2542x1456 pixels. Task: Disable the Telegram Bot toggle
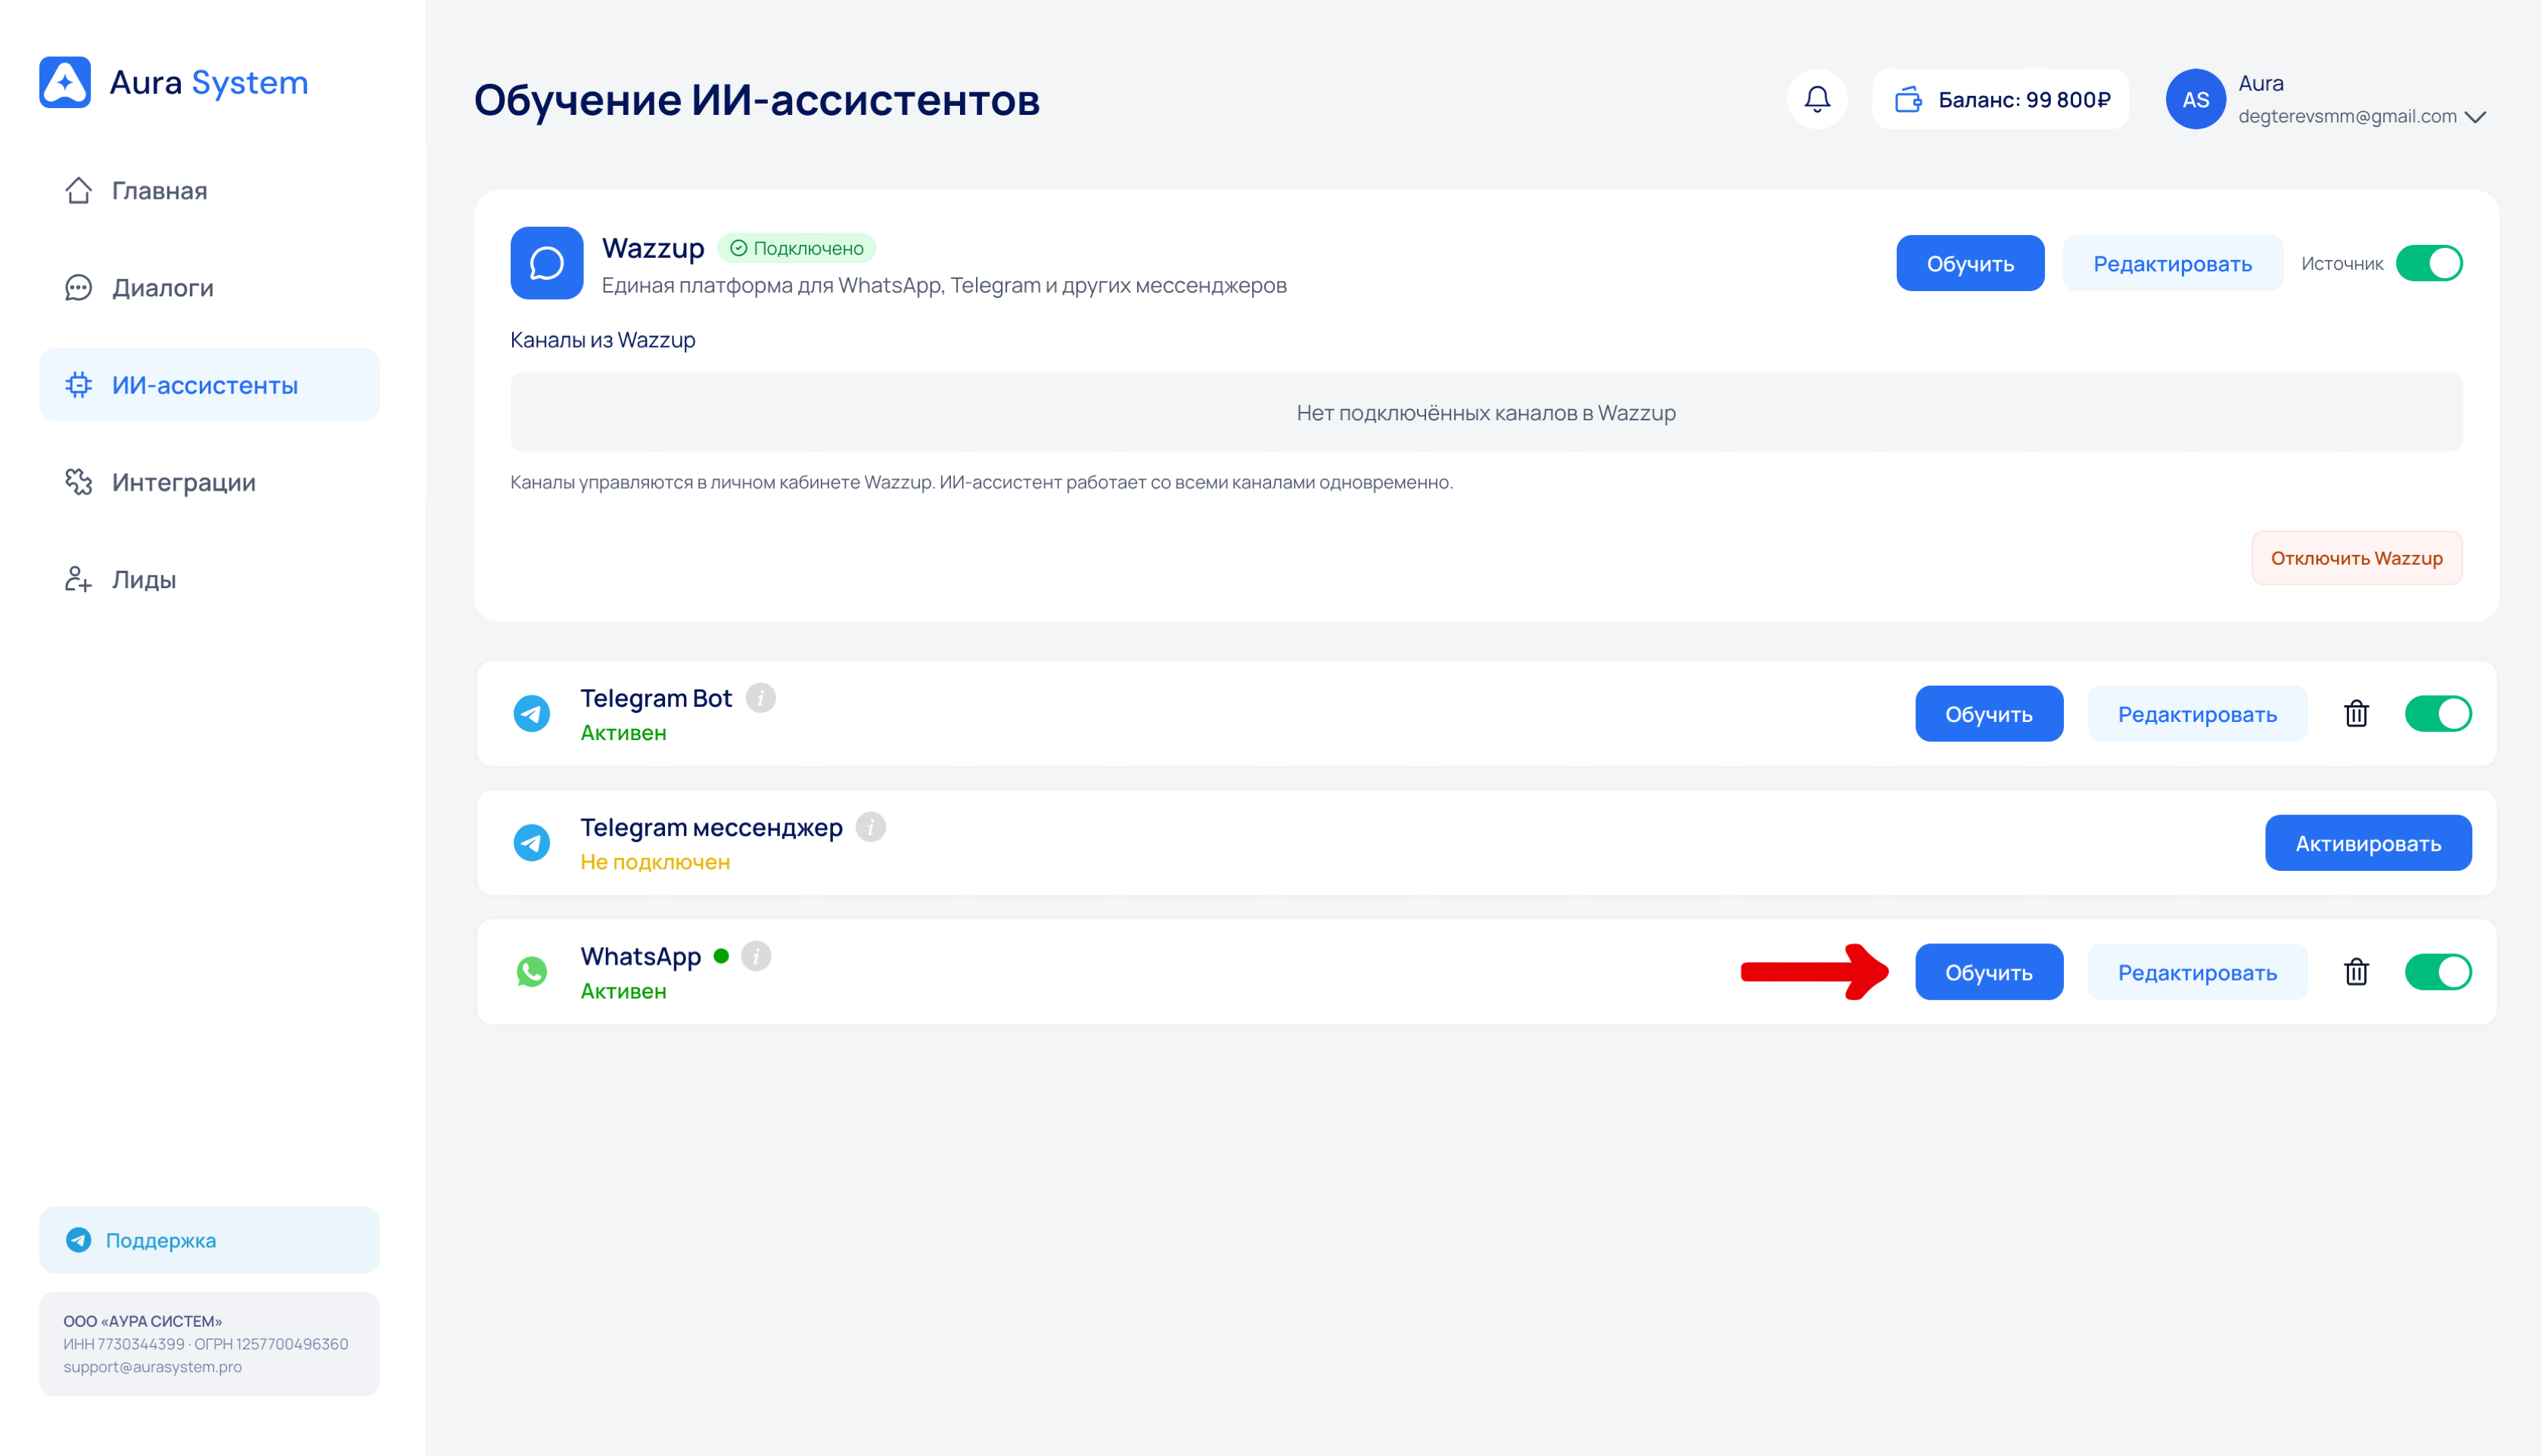coord(2438,714)
